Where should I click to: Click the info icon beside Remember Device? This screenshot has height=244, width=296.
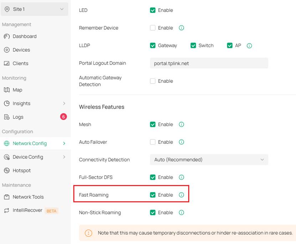pos(181,28)
